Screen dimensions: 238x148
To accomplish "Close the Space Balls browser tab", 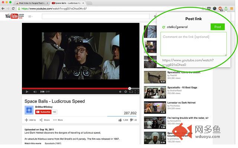I will coord(83,3).
